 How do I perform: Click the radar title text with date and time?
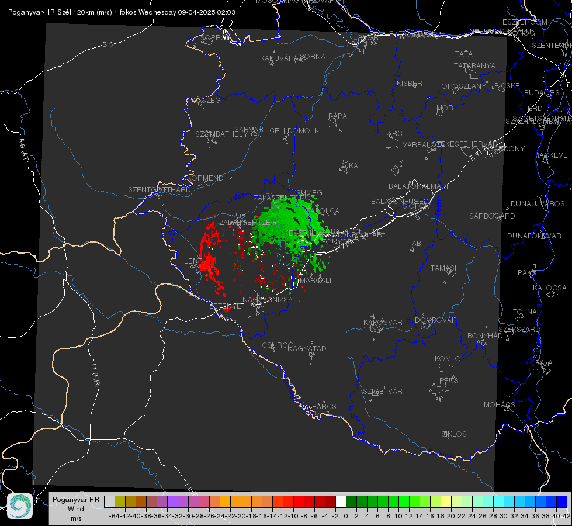tap(122, 12)
